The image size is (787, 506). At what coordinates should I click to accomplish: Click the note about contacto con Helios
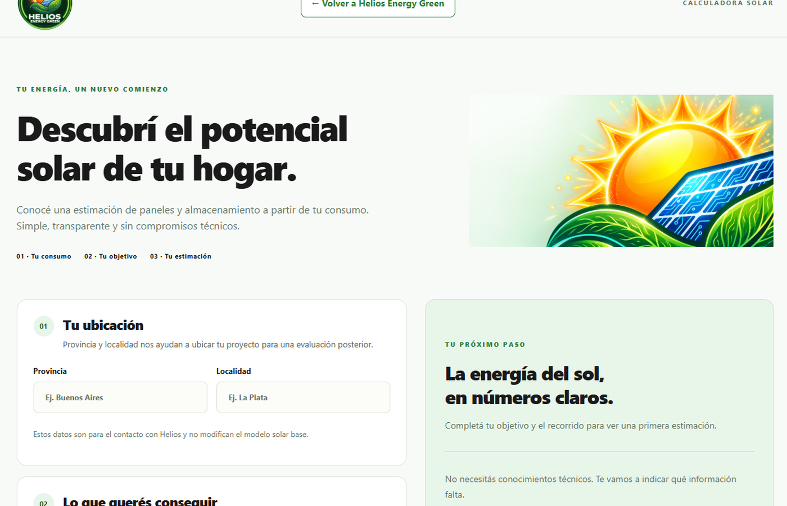click(171, 435)
